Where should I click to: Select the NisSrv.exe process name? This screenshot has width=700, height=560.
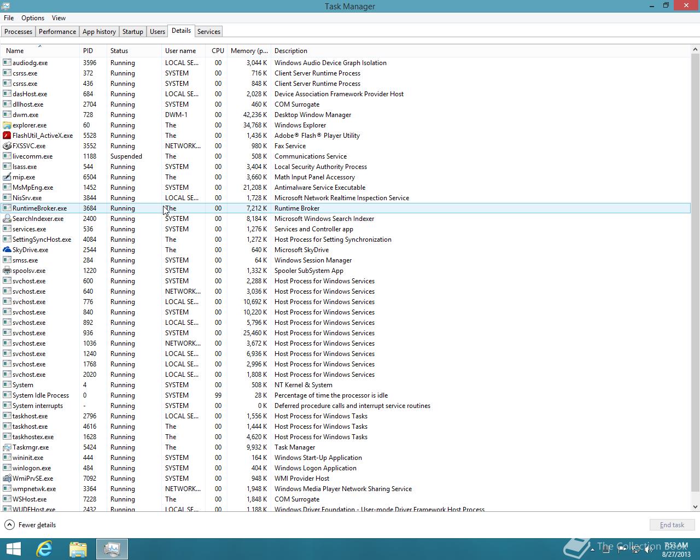click(27, 198)
